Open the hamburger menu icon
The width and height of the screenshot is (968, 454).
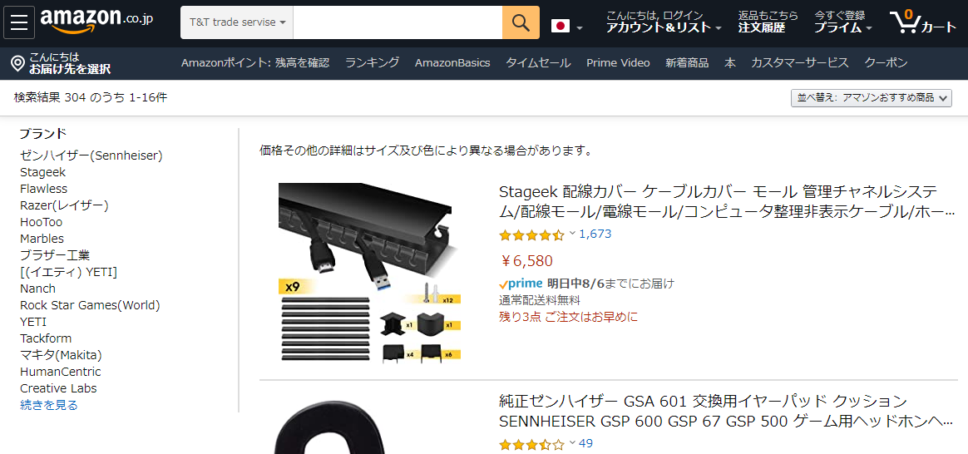click(x=19, y=22)
